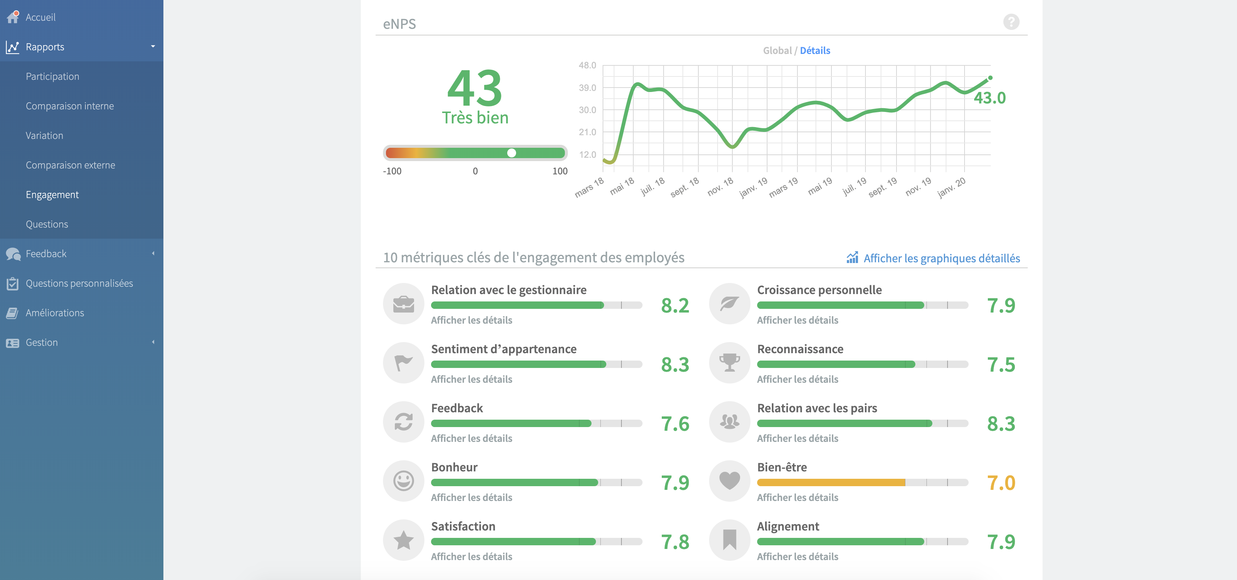
Task: Click the eNPS help question mark icon
Action: point(1011,22)
